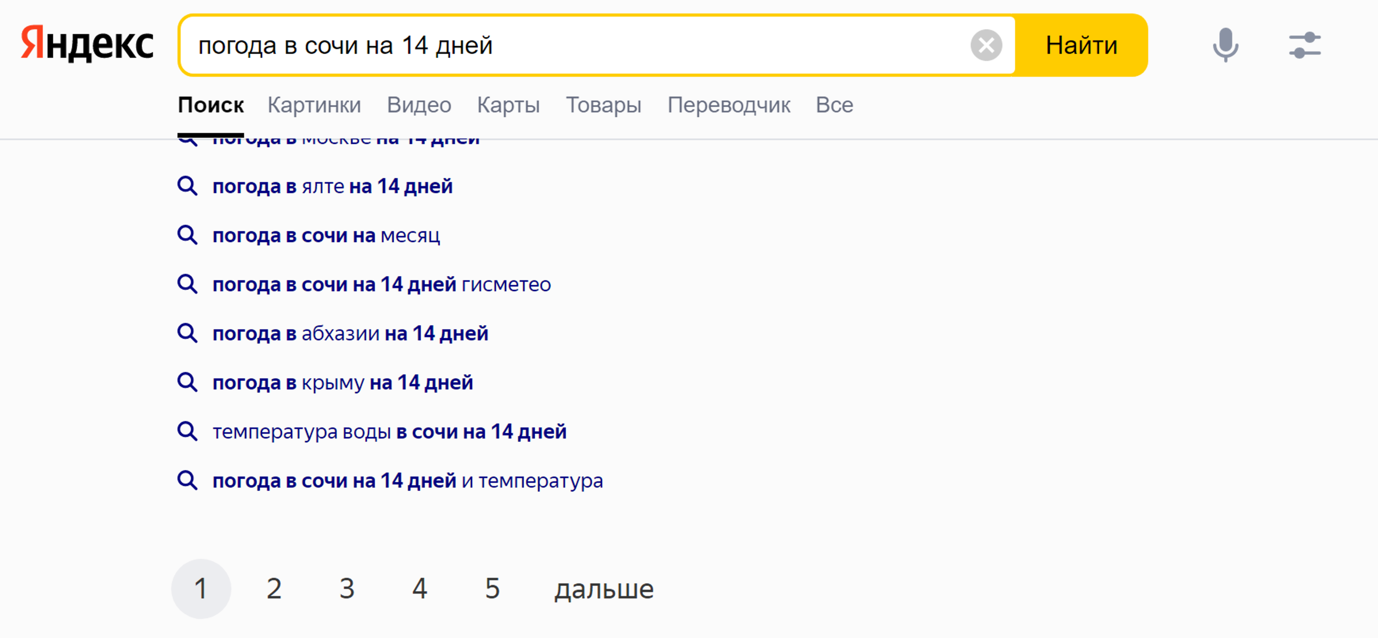The height and width of the screenshot is (638, 1378).
Task: Go to results page 3
Action: click(347, 589)
